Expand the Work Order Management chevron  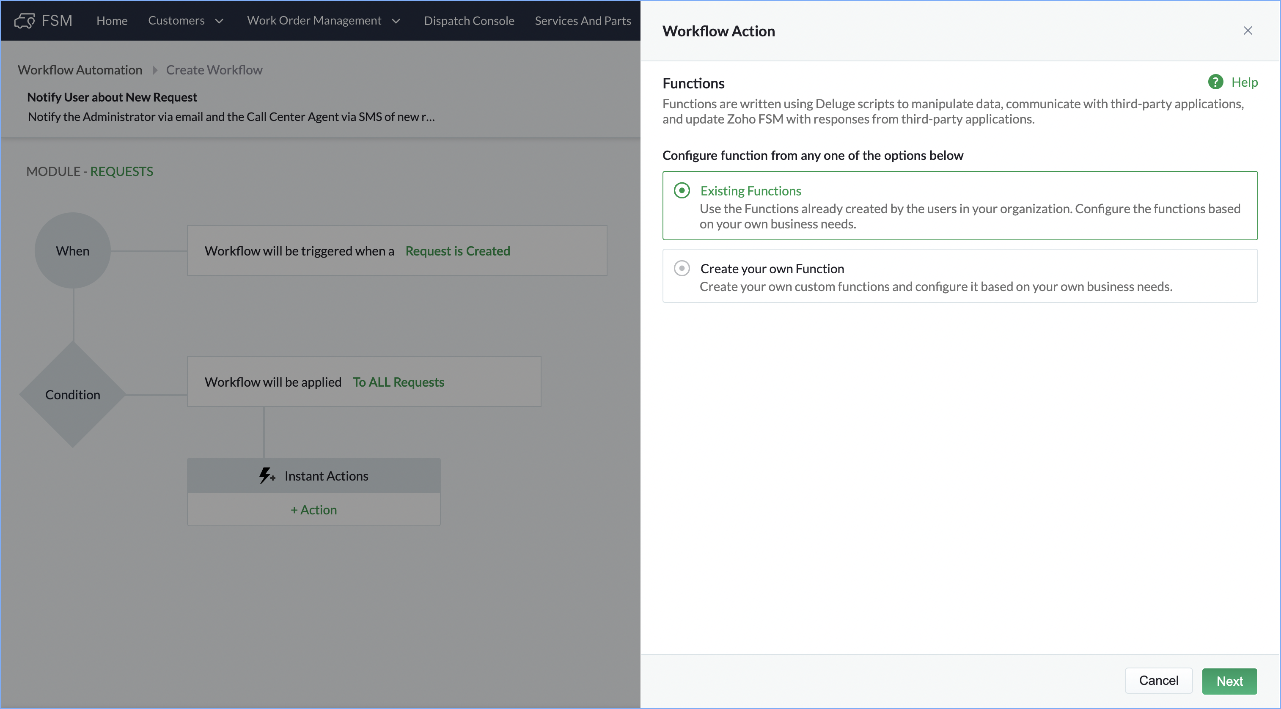click(x=396, y=21)
